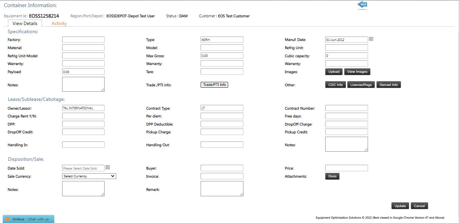Screen dimensions: 459x223
Task: Click the blue Back arrow icon
Action: click(x=362, y=5)
